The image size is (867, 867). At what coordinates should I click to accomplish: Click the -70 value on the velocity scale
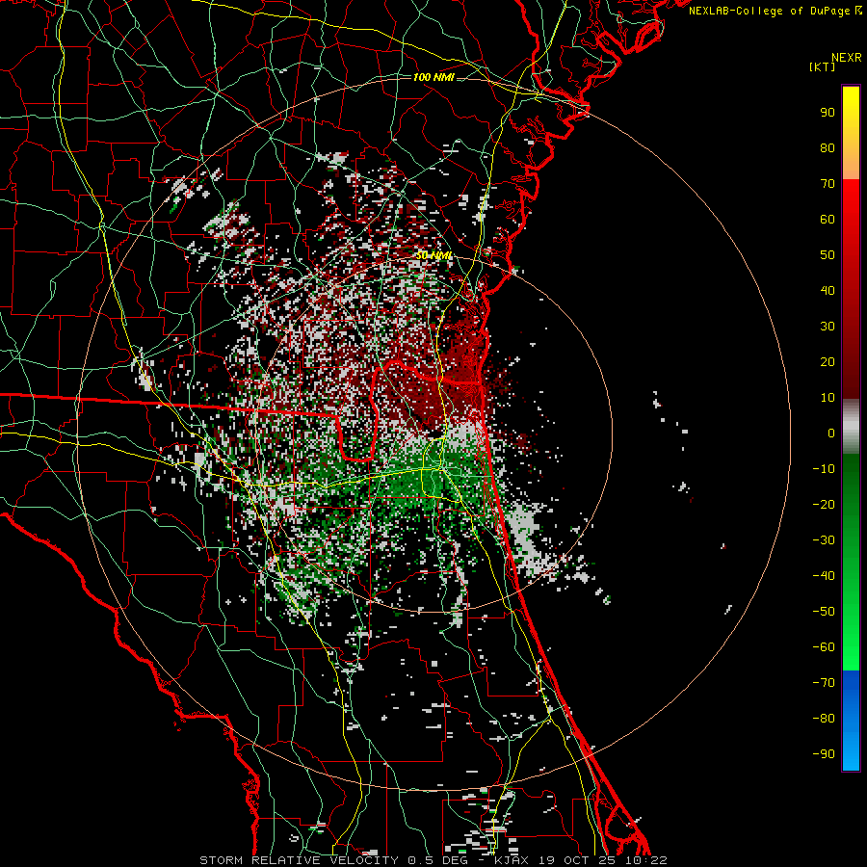click(824, 683)
